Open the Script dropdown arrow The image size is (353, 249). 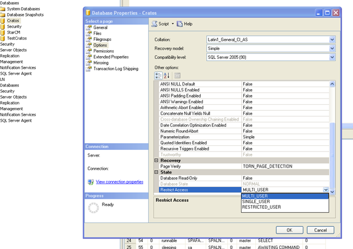click(173, 24)
